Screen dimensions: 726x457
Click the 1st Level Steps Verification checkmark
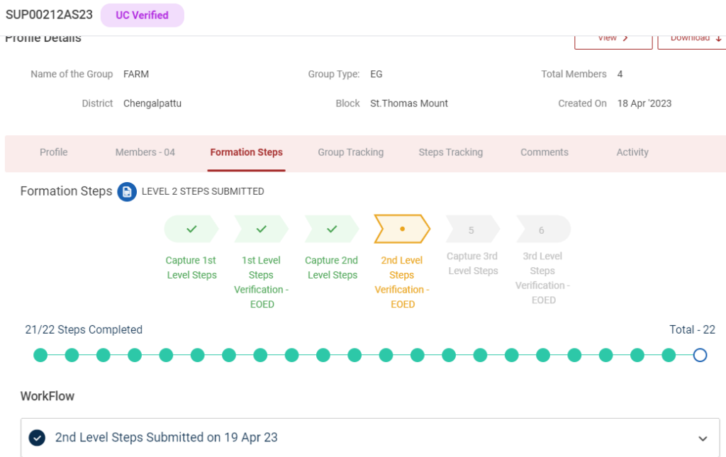[x=261, y=230]
